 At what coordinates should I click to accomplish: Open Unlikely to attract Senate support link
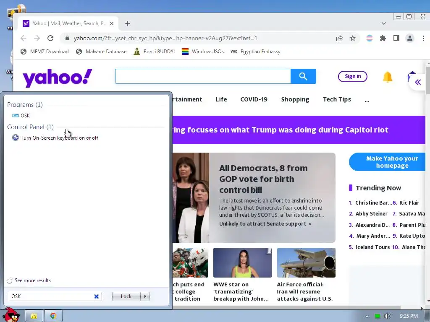pyautogui.click(x=265, y=224)
